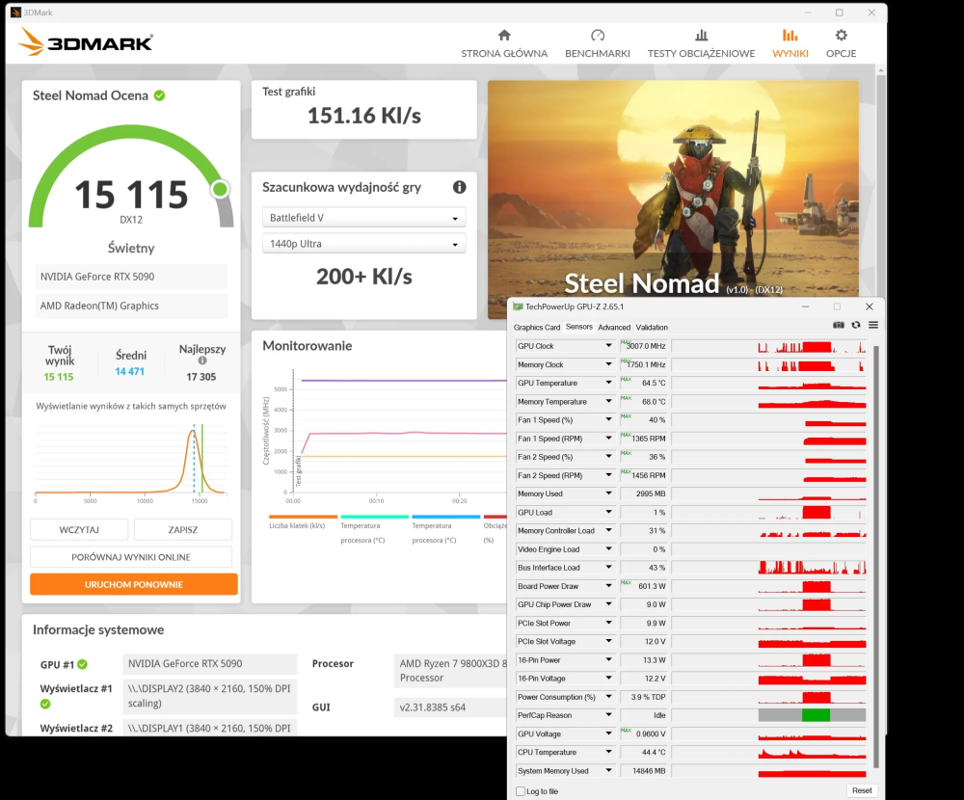Switch to the Graphics Card tab
The height and width of the screenshot is (800, 964).
pos(537,328)
